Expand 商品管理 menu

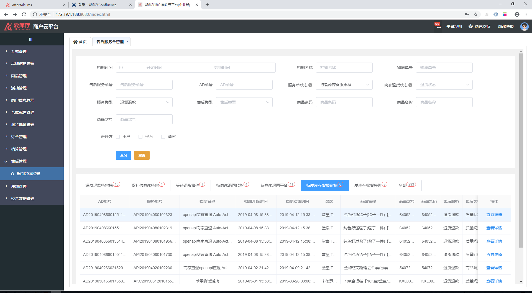coord(32,76)
